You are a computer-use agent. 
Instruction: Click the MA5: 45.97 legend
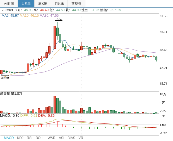pos(10,16)
